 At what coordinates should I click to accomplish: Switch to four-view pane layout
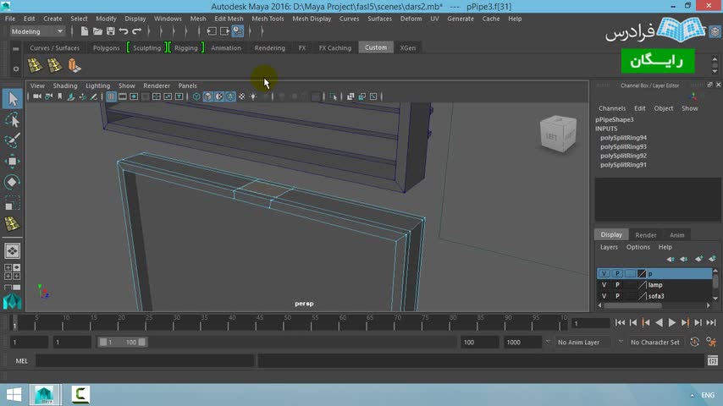tap(13, 272)
